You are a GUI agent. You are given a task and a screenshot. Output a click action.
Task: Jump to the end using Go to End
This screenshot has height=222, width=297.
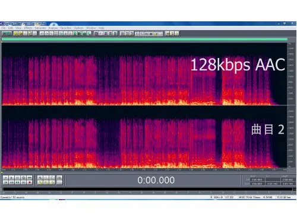(x=23, y=182)
